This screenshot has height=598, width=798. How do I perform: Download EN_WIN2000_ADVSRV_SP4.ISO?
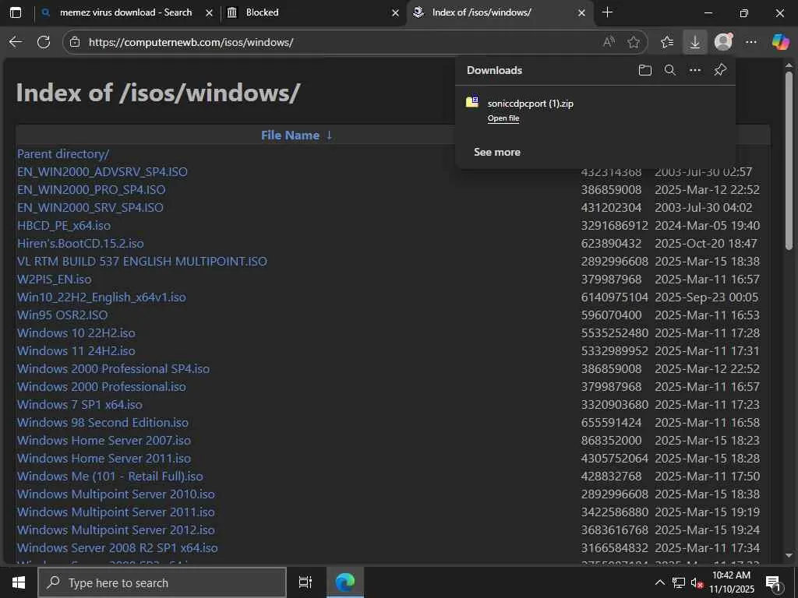click(102, 171)
